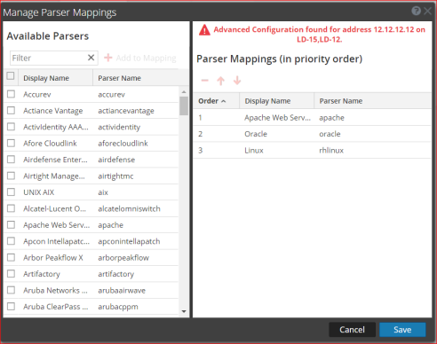
Task: Click the Available Parsers scrollbar thumb
Action: [184, 106]
